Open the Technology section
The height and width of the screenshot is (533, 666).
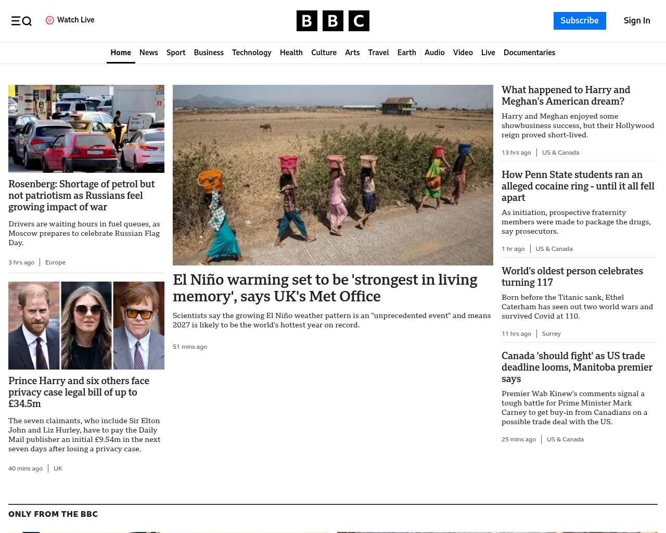point(252,53)
